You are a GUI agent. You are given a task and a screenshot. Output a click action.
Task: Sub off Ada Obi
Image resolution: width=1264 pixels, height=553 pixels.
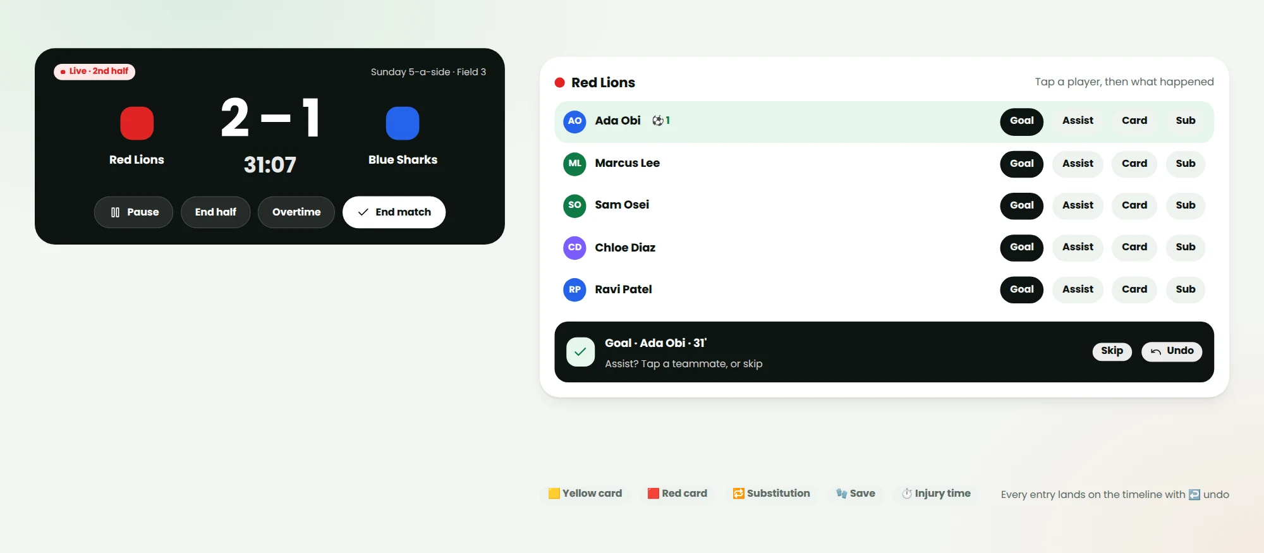[x=1186, y=121]
